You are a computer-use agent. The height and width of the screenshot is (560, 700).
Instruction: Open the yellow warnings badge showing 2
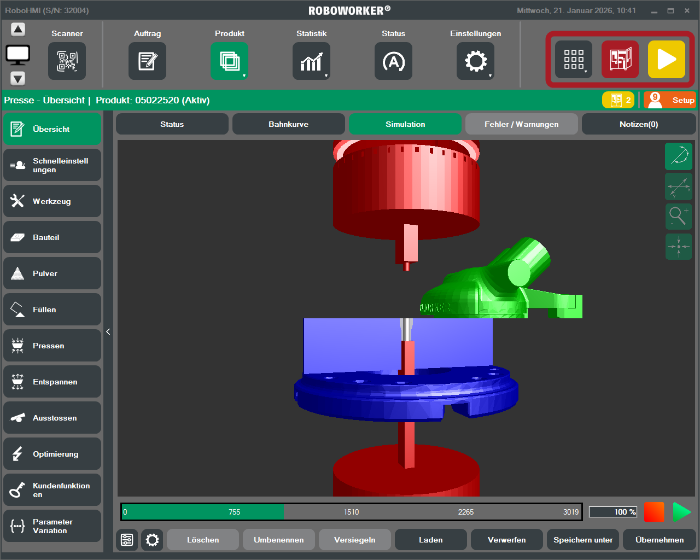(x=619, y=100)
